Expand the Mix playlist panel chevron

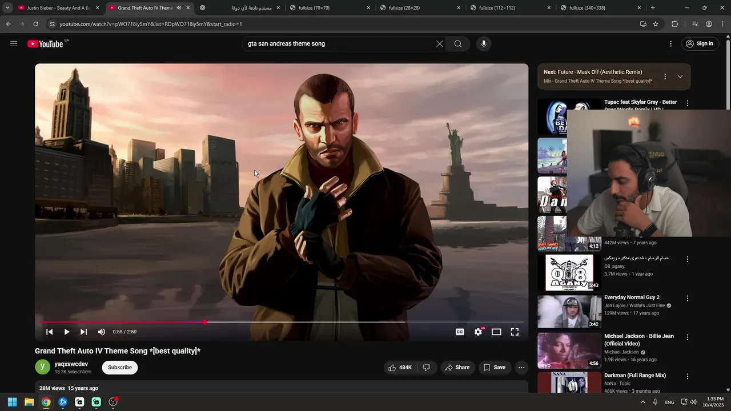680,76
